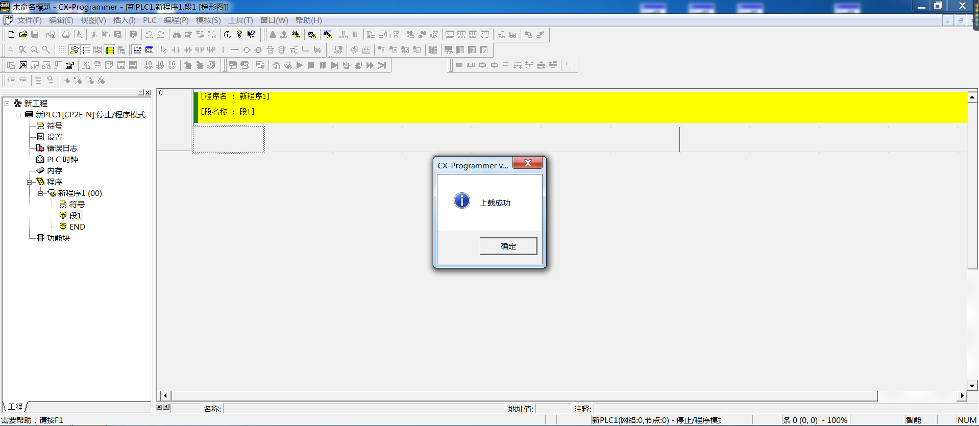Open the 模拟(S) menu
The height and width of the screenshot is (426, 979).
point(208,20)
